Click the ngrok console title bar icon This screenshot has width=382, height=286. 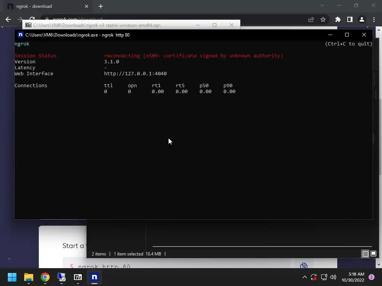coord(21,35)
